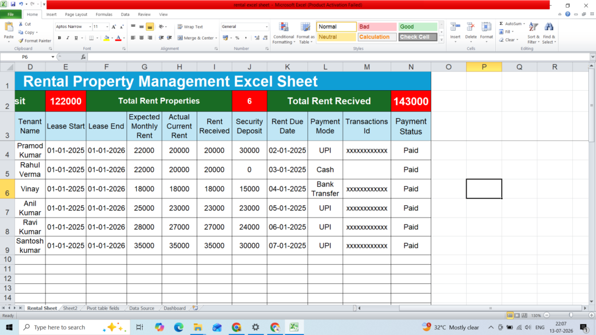596x335 pixels.
Task: Expand the cell styles gallery
Action: point(441,40)
